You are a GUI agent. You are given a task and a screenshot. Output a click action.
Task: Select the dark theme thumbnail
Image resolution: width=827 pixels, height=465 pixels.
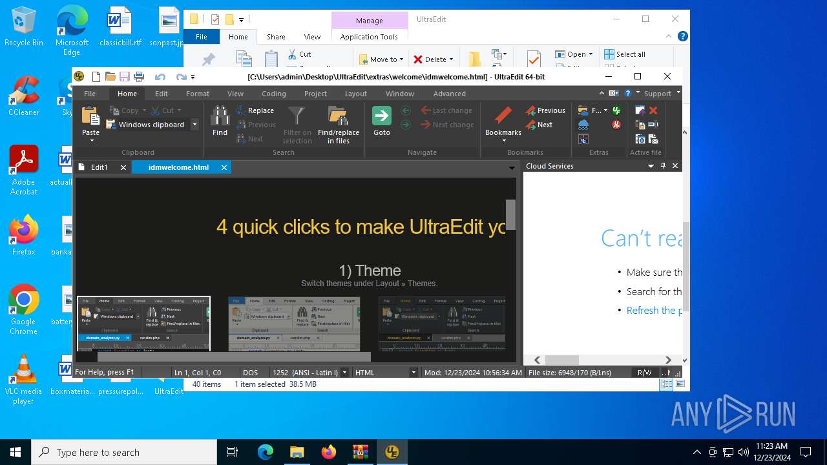coord(442,323)
